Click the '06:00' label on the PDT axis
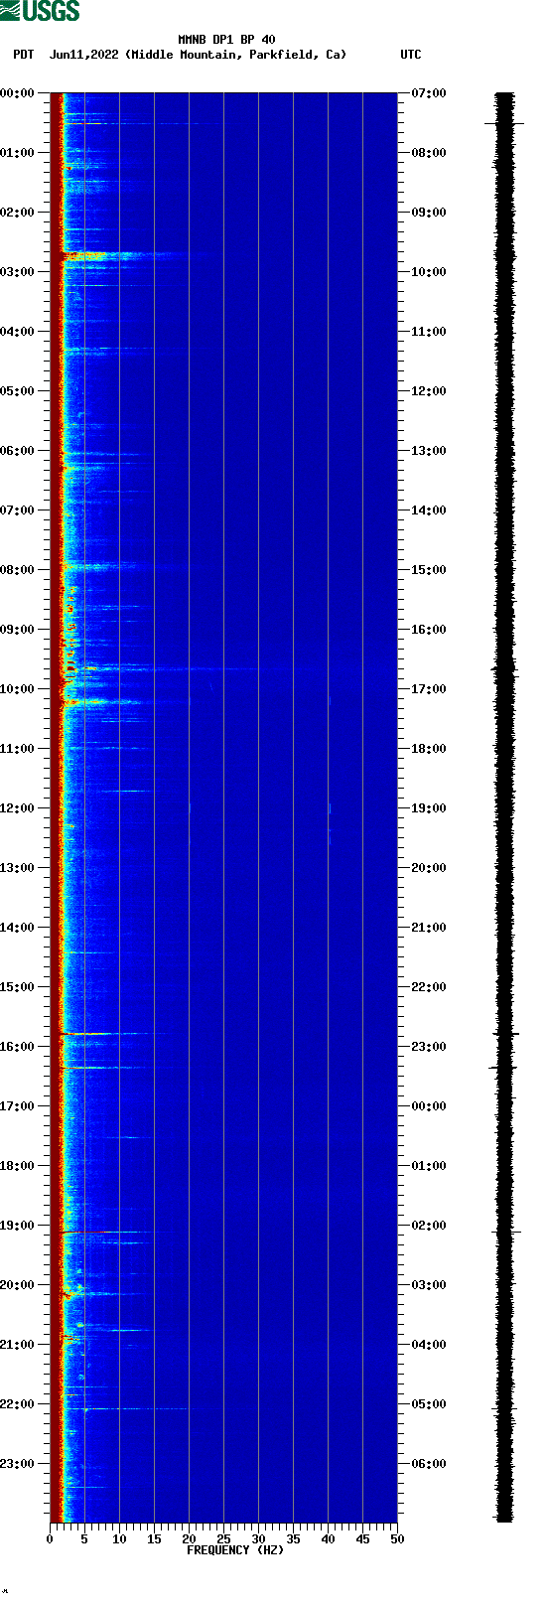This screenshot has width=548, height=1602. click(18, 451)
